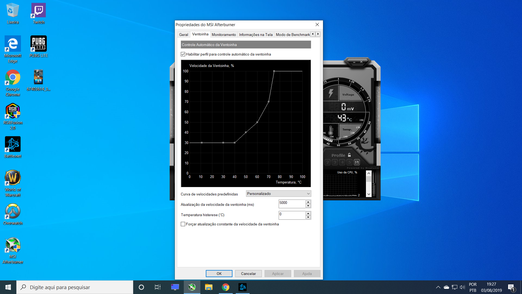Select the Battle.net desktop shortcut
This screenshot has height=294, width=522.
[13, 147]
